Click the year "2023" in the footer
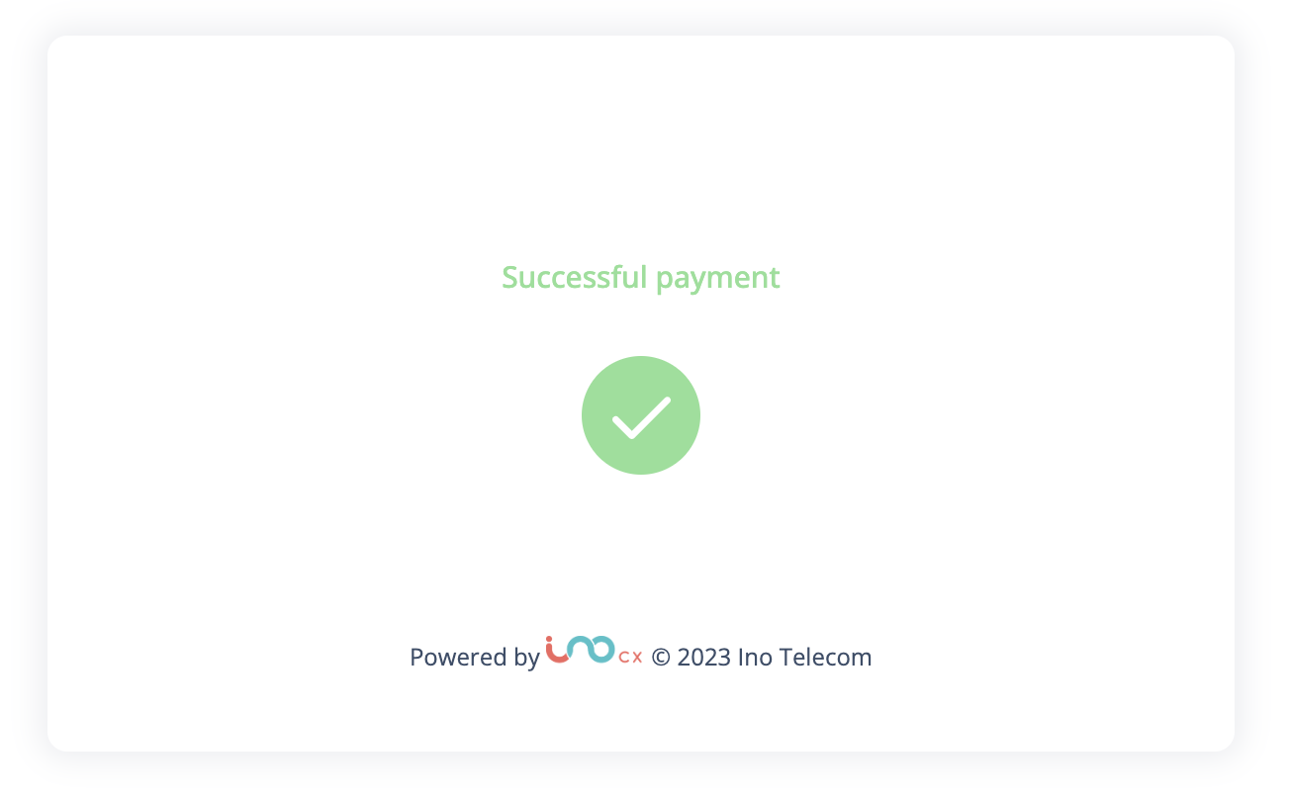Viewport: 1290px width, 801px height. (704, 657)
